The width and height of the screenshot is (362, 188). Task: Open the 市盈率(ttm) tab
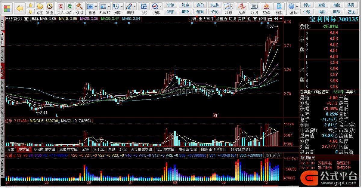[188, 149]
